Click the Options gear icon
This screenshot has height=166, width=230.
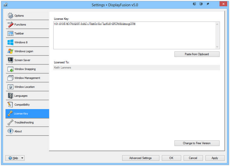tap(10, 16)
